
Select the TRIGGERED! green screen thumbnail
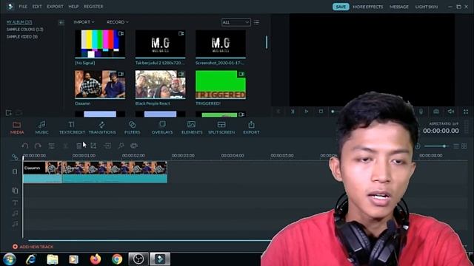[x=221, y=84]
